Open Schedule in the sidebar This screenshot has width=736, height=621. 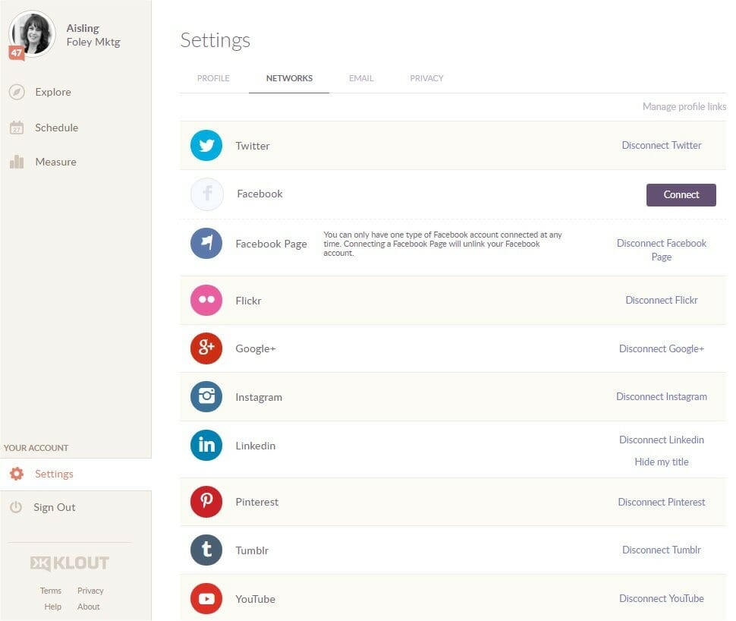click(57, 128)
